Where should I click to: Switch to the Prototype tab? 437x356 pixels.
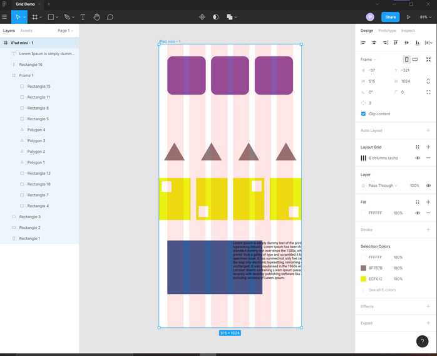coord(387,30)
